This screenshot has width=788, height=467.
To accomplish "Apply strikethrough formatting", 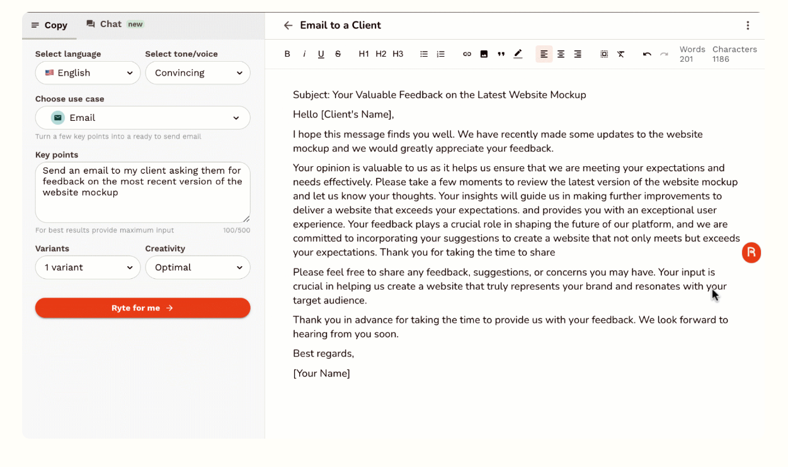I will (x=338, y=54).
